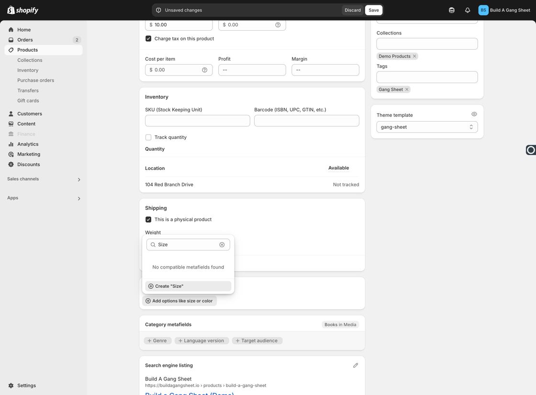Click the compare-at price field
Image resolution: width=536 pixels, height=395 pixels.
tap(252, 24)
